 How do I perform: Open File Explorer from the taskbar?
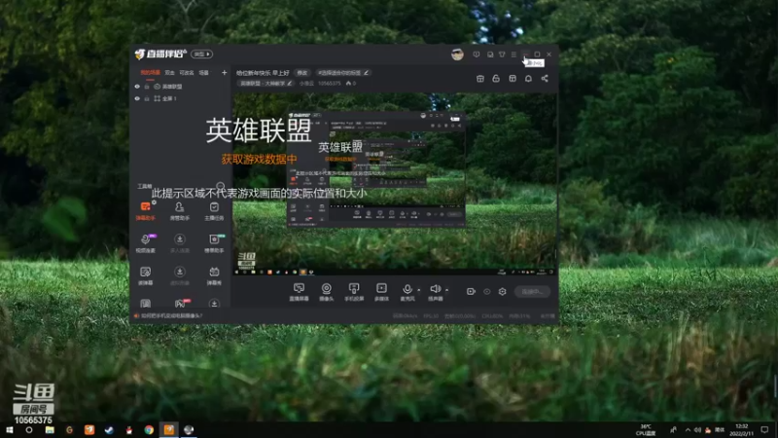click(x=50, y=430)
